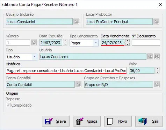Close the Editando Conta Pagar/Receber dialog
This screenshot has height=130, width=166.
coord(160,5)
